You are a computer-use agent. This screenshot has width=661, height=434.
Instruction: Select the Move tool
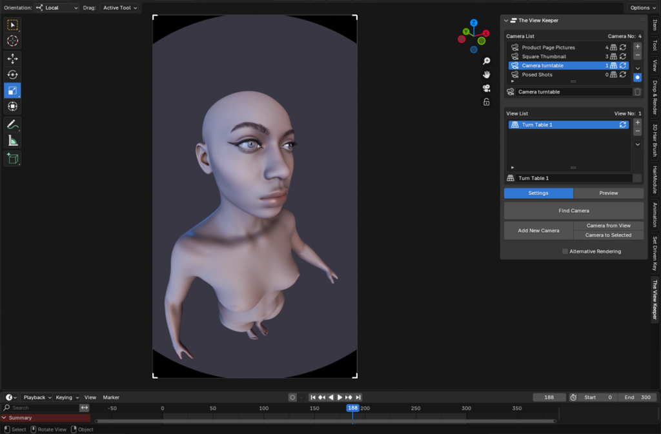click(13, 59)
